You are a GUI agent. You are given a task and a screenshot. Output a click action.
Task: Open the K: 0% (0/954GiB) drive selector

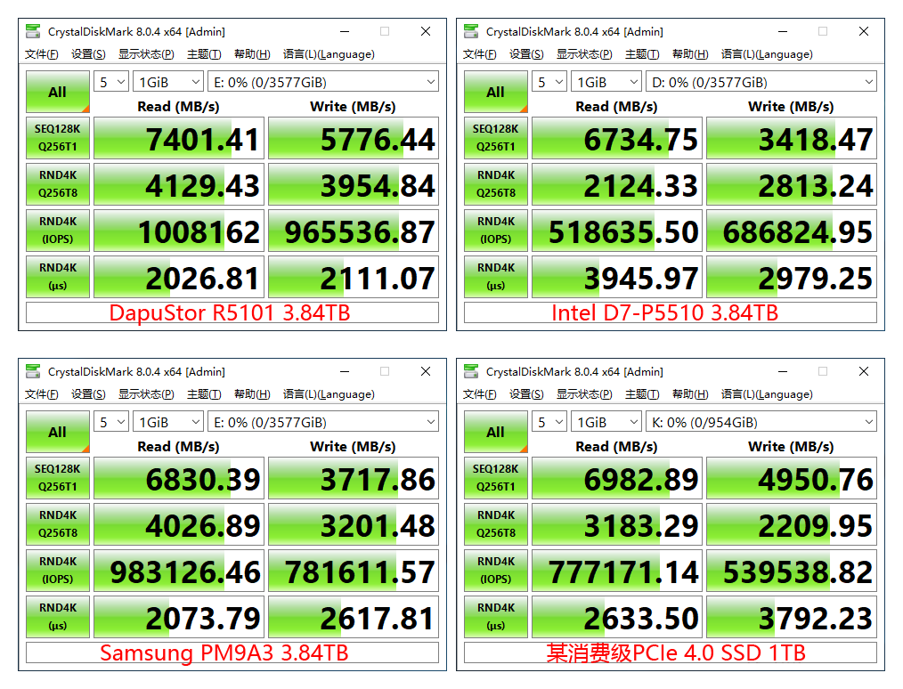(x=761, y=422)
